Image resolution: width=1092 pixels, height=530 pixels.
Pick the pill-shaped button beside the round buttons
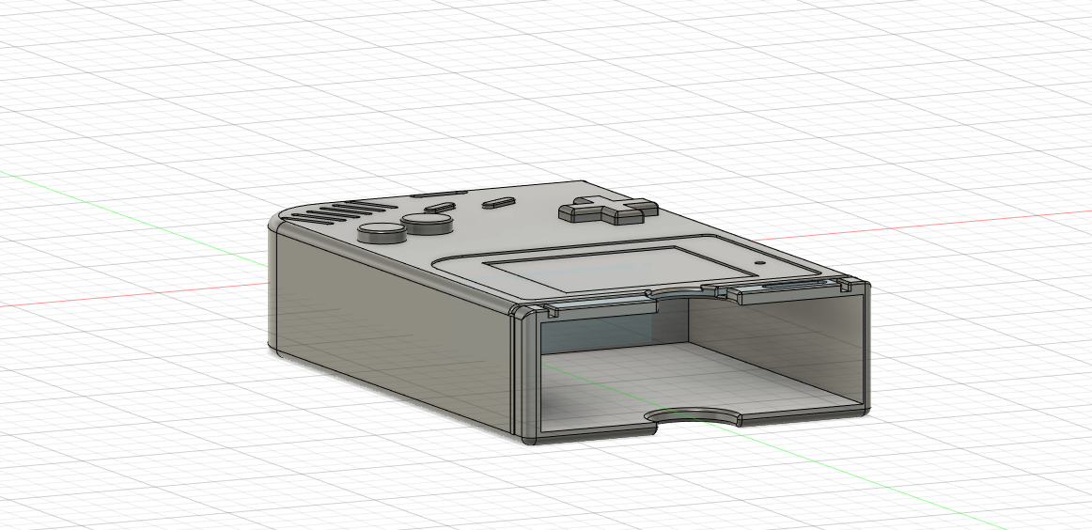click(440, 208)
